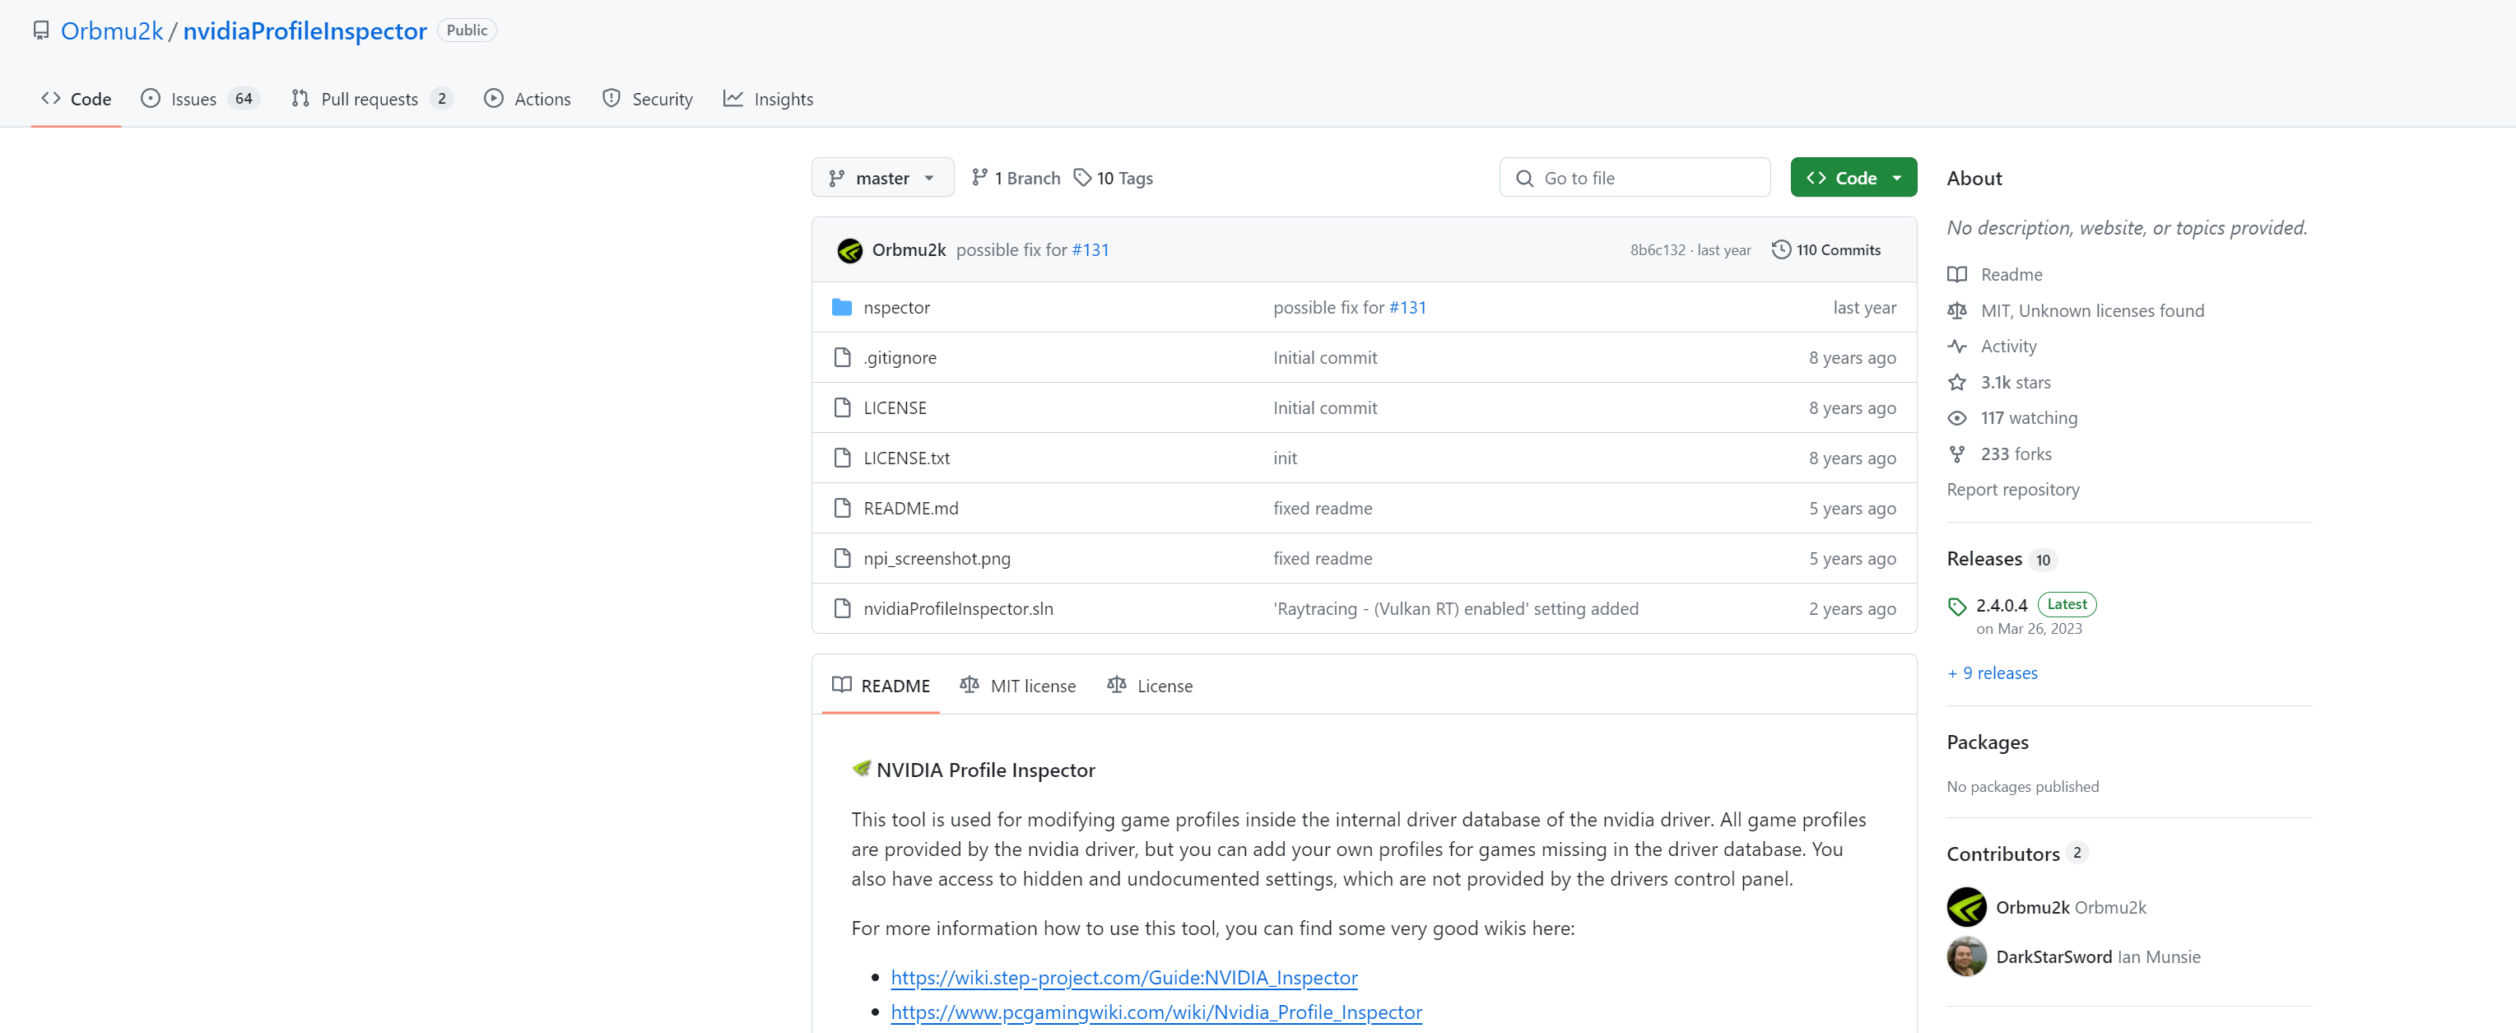Click DarkStarSword contributor avatar
The image size is (2516, 1033).
(1966, 956)
